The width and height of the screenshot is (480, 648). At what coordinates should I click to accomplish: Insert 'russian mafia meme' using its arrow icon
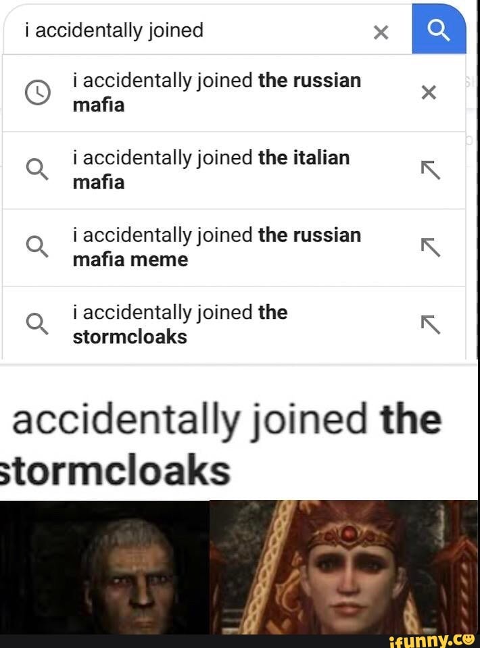coord(430,247)
